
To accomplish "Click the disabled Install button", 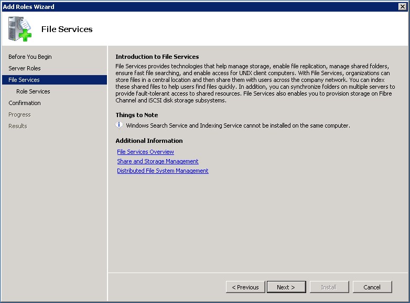I will click(329, 287).
